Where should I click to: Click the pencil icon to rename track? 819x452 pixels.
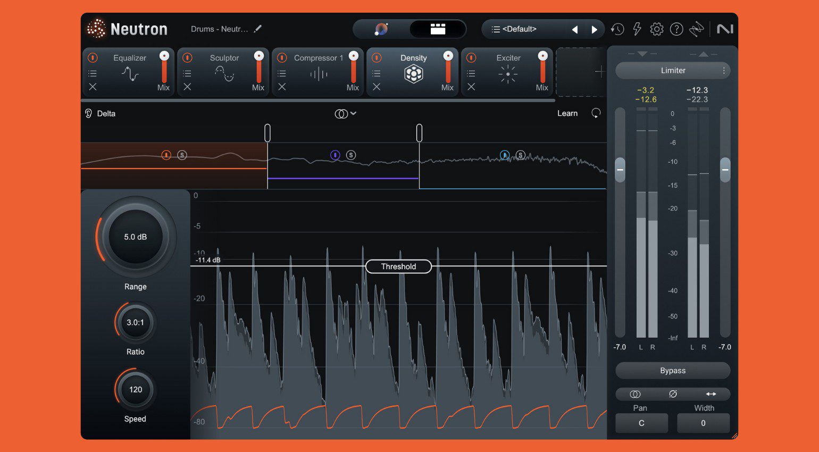(x=258, y=29)
